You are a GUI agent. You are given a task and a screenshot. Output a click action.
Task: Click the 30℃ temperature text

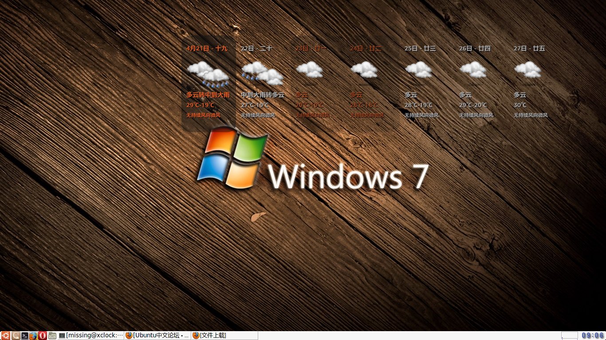[520, 105]
